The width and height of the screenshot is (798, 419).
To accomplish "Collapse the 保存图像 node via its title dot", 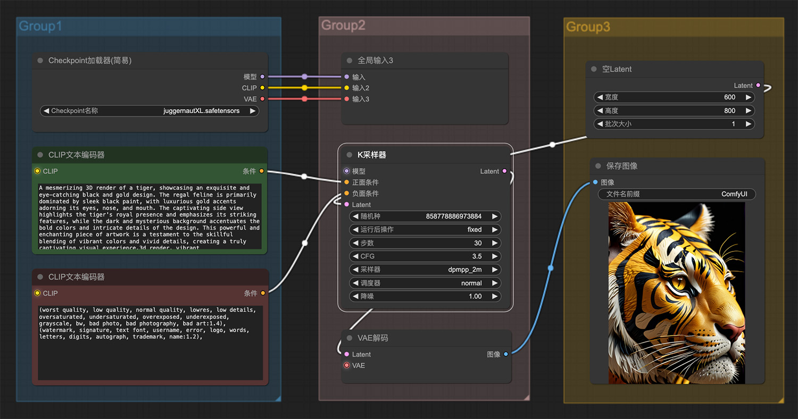I will tap(598, 166).
